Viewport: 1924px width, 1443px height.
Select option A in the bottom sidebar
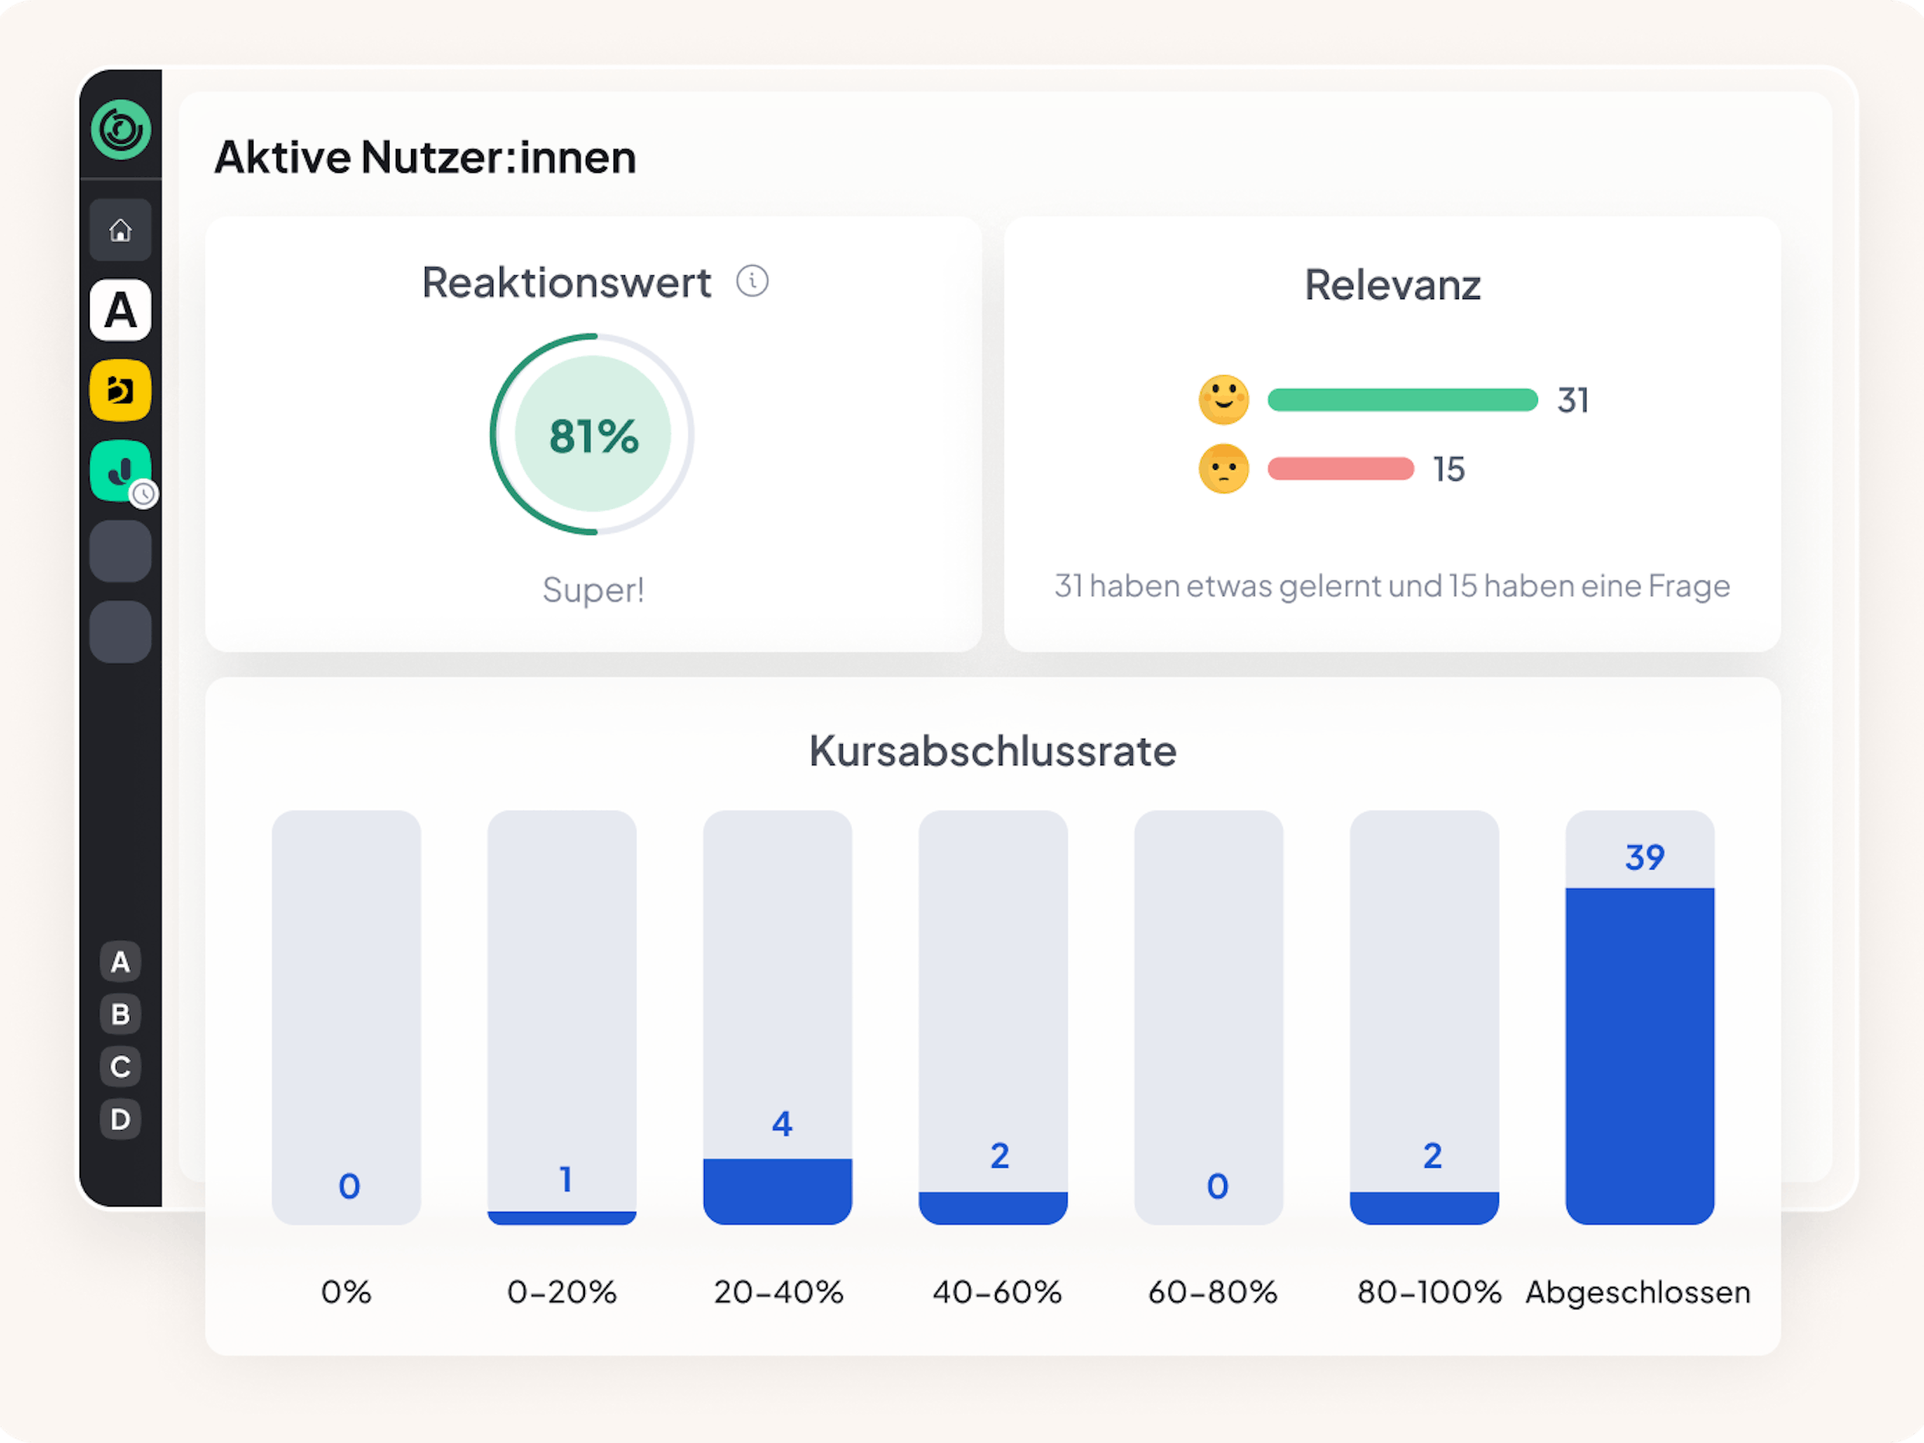click(120, 962)
